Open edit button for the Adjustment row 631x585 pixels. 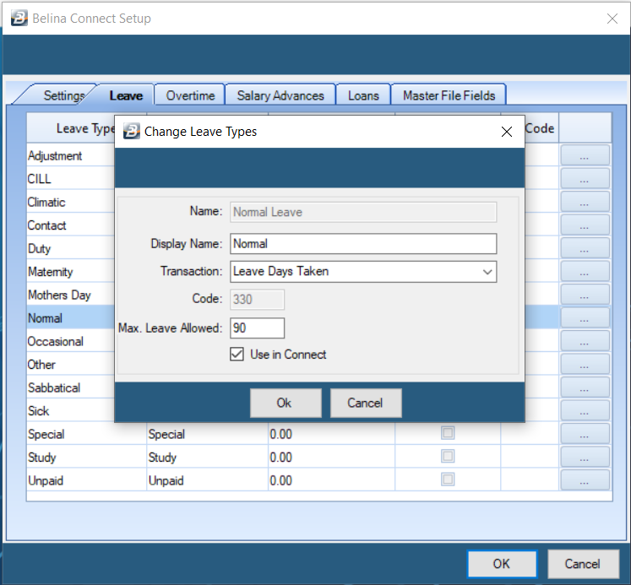[x=585, y=155]
